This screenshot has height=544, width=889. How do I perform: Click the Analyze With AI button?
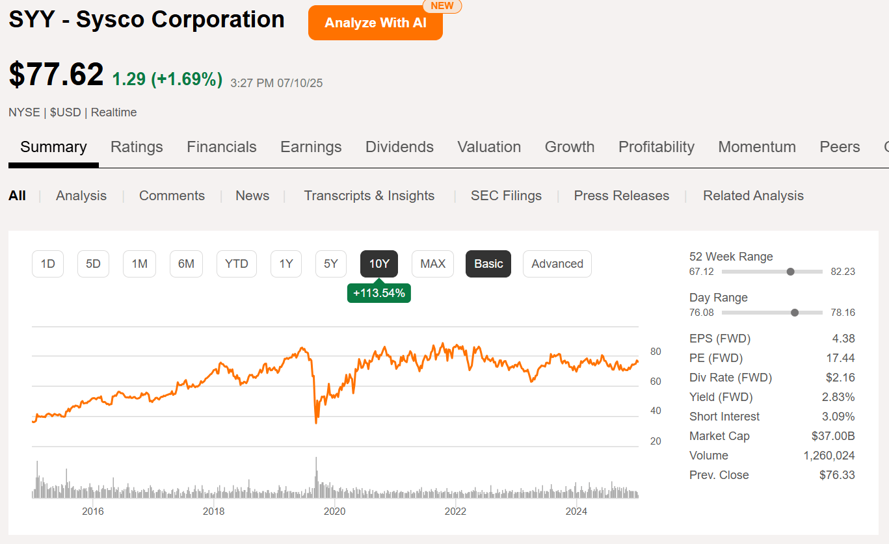[x=375, y=23]
